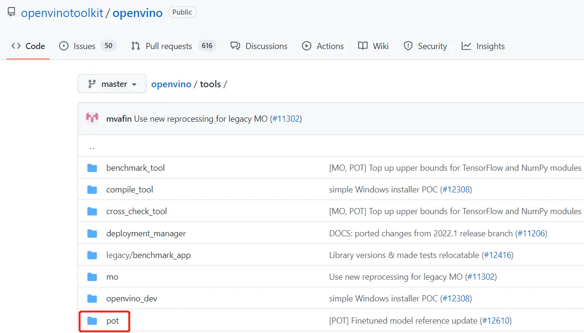Open the mo folder

click(112, 277)
